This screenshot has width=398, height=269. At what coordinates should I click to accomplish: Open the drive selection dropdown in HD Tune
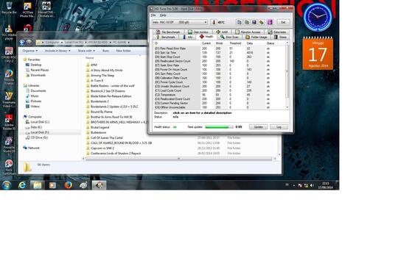point(180,22)
